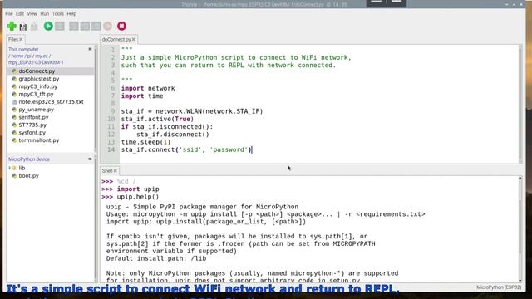The height and width of the screenshot is (299, 532).
Task: Click the Debug current script icon
Action: point(60,26)
